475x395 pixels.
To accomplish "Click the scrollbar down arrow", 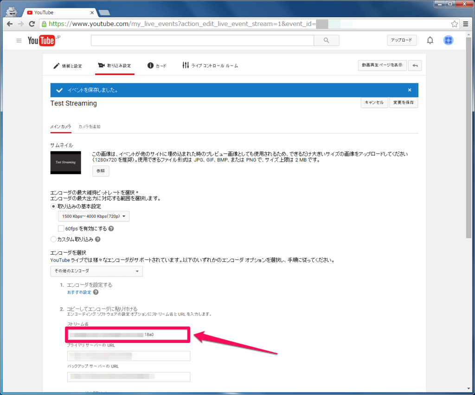I will pos(469,388).
